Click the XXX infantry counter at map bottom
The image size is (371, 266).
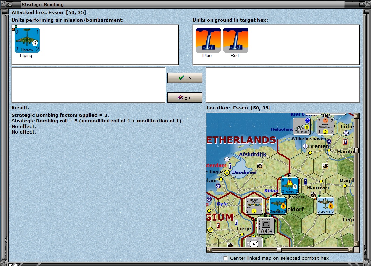(254, 242)
